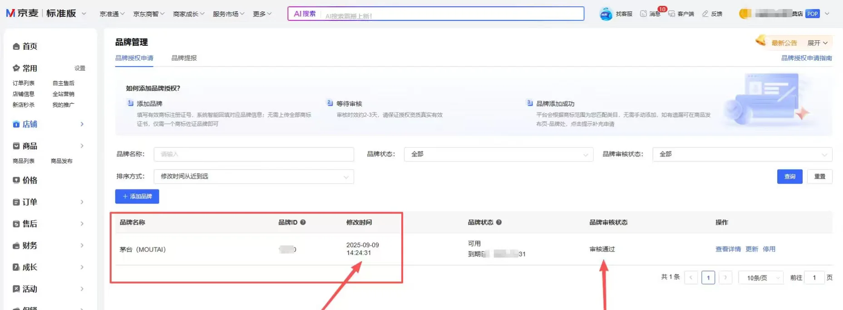Click the 活动 sidebar icon
The image size is (843, 310).
[16, 289]
